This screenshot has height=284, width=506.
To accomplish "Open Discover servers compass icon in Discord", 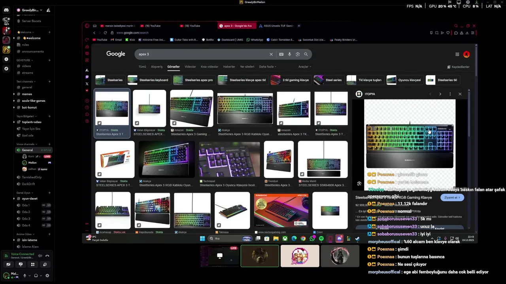I will (6, 69).
